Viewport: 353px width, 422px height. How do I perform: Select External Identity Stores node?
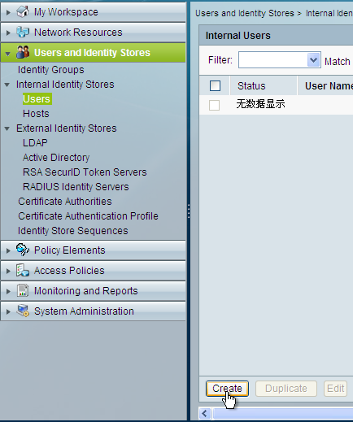[67, 128]
